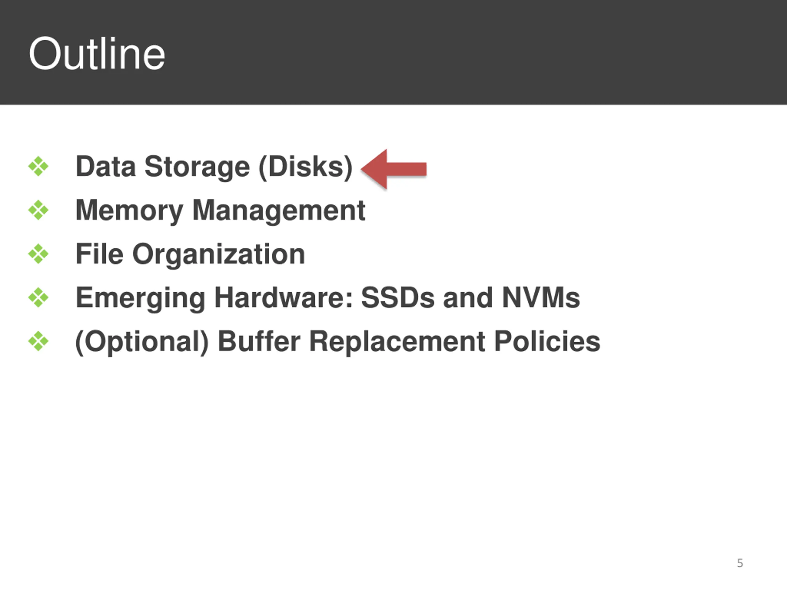The image size is (787, 590).
Task: Click the green bullet beside Emerging Hardware
Action: tap(38, 298)
